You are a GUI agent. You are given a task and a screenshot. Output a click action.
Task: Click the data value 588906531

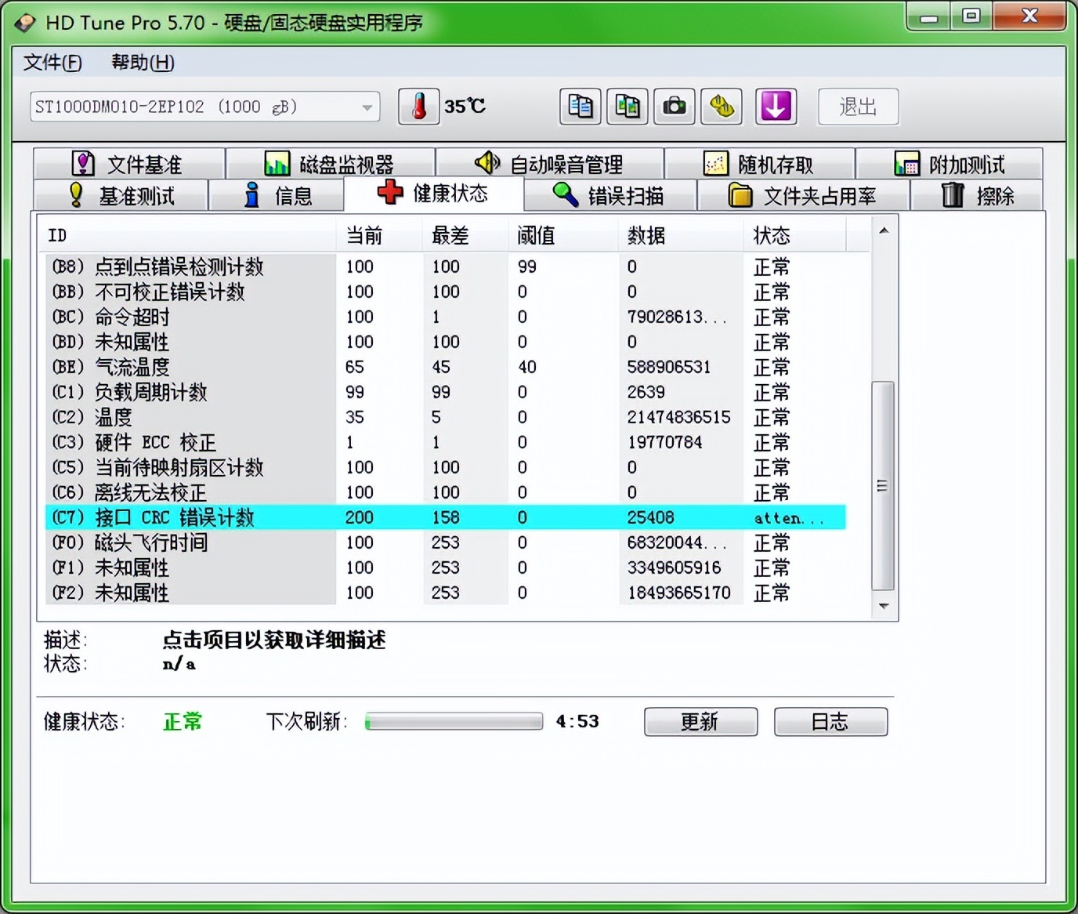[x=668, y=367]
